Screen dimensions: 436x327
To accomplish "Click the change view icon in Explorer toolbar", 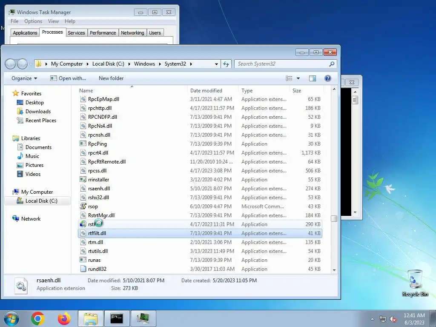I will click(x=289, y=78).
